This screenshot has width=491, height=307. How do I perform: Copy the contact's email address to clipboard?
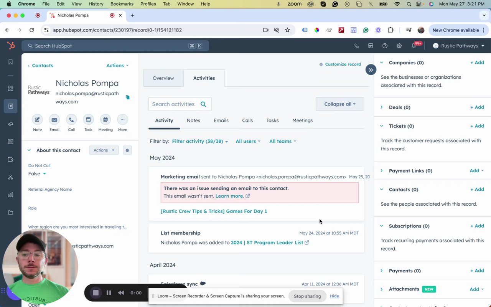tap(127, 97)
